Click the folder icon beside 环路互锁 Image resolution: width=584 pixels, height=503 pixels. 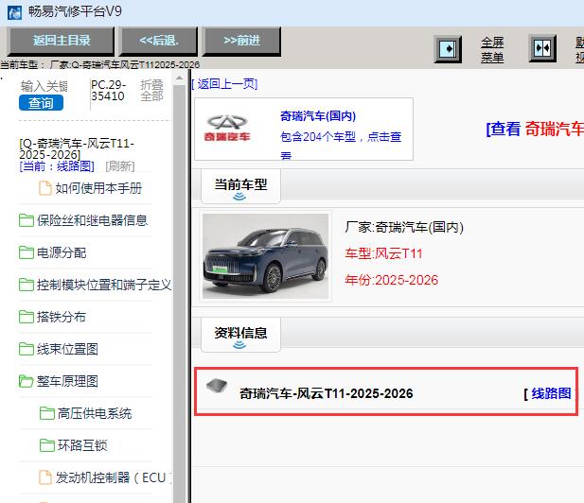click(x=47, y=445)
